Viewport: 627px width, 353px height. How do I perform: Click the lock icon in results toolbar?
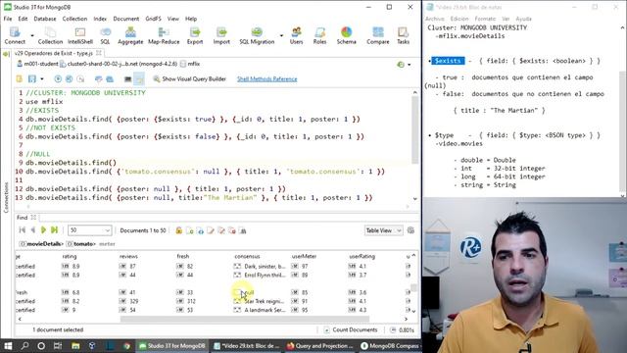tap(178, 230)
